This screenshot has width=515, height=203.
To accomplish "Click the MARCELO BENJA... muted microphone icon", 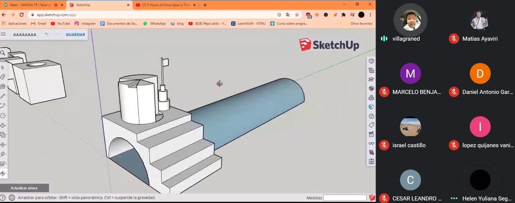I will 384,92.
